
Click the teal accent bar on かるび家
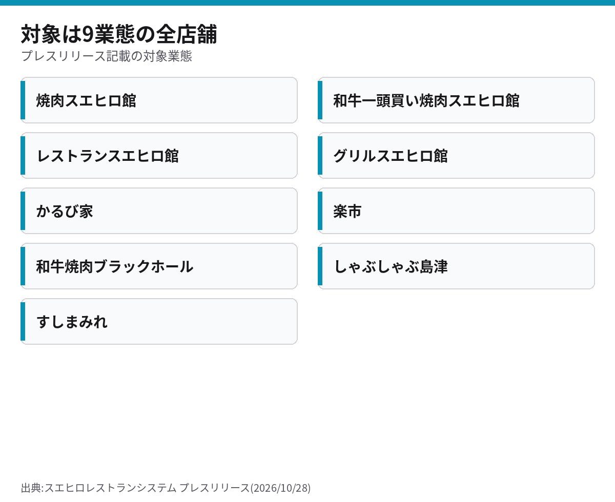click(23, 211)
